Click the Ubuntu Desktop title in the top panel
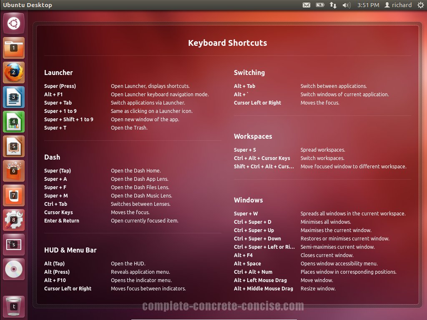Image resolution: width=427 pixels, height=320 pixels. coord(27,5)
